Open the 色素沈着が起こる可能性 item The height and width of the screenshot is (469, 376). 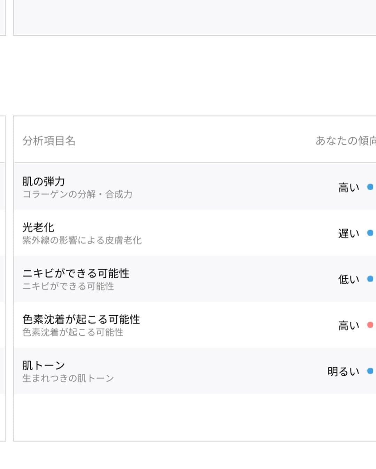81,319
